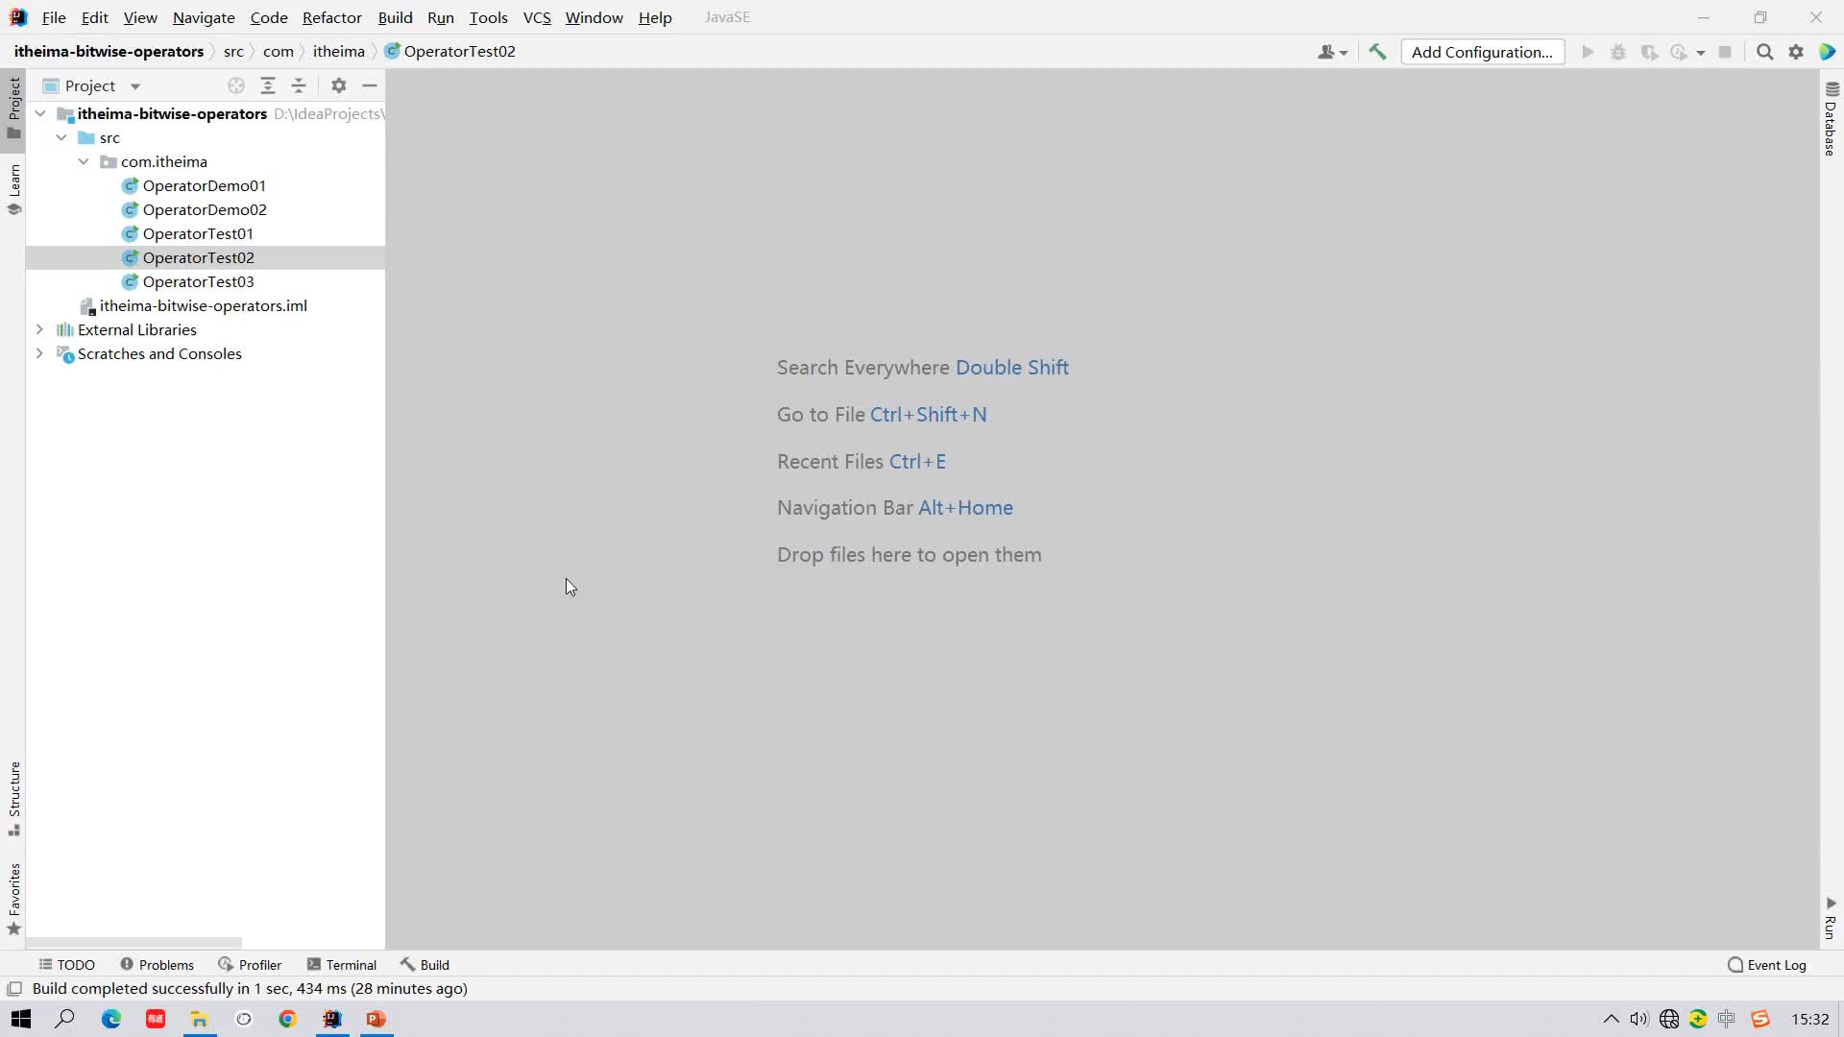Click the Terminal tab at bottom
This screenshot has height=1037, width=1844.
(x=352, y=965)
